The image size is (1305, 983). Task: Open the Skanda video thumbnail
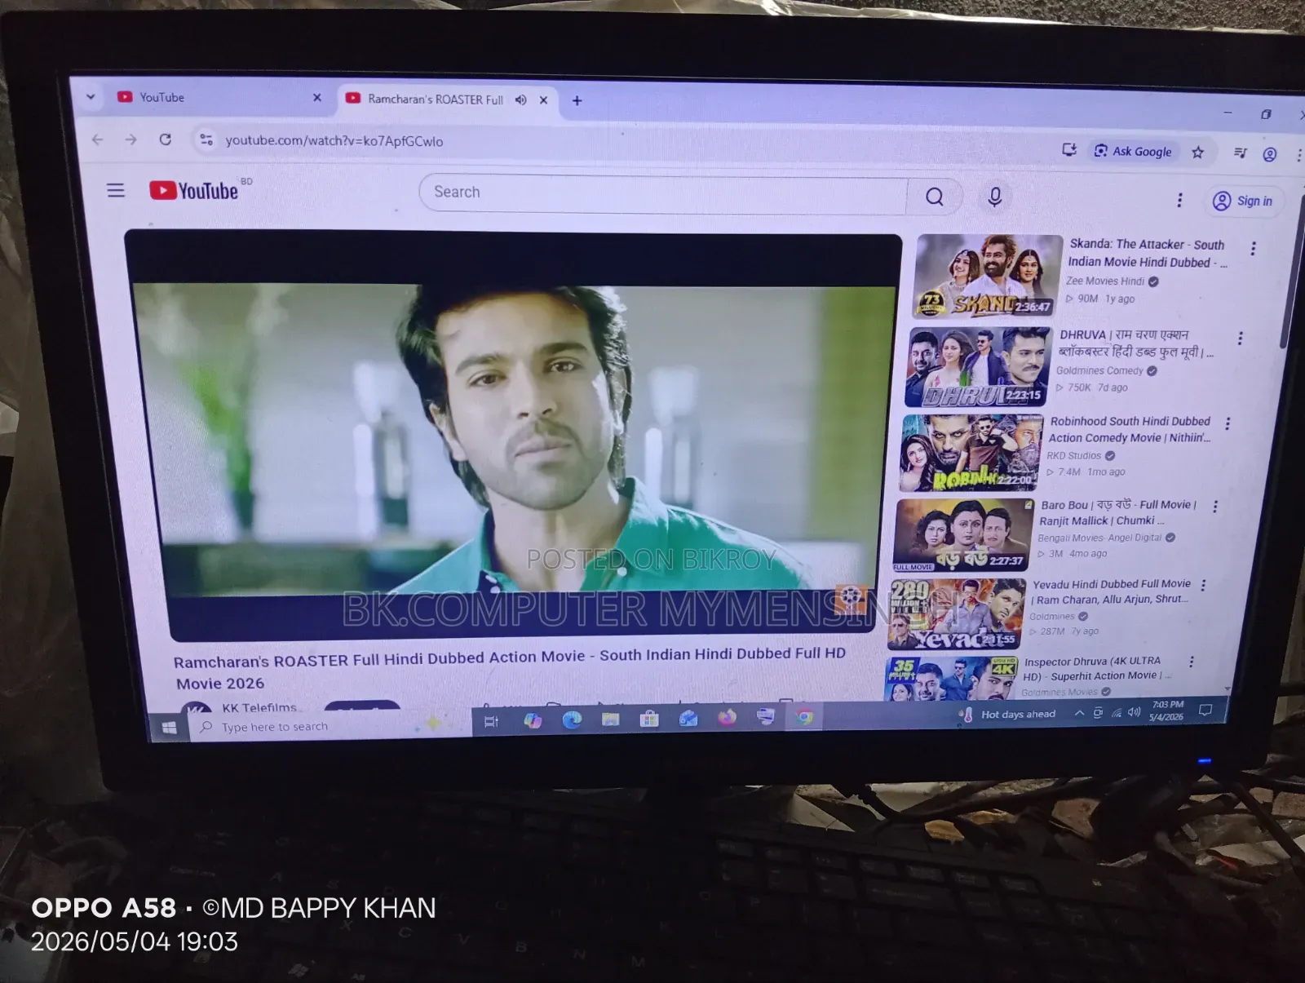coord(988,276)
